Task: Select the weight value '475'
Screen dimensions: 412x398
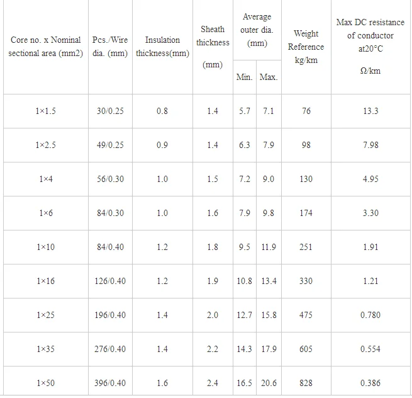Action: pyautogui.click(x=306, y=316)
